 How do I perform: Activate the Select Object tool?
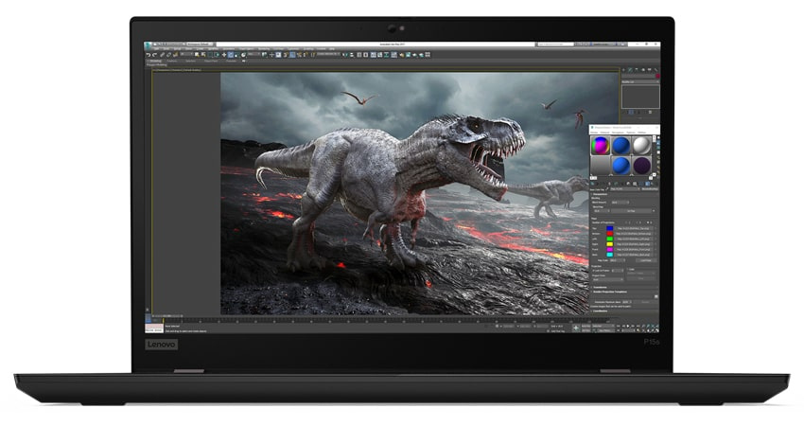point(197,54)
